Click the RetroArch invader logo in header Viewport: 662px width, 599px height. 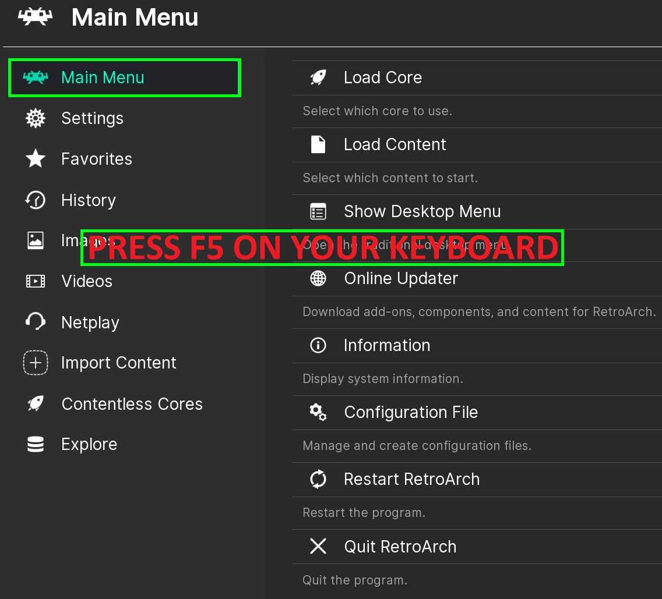click(x=36, y=17)
